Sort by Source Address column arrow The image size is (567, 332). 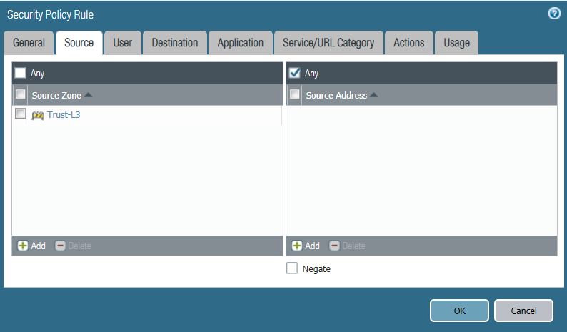(374, 95)
